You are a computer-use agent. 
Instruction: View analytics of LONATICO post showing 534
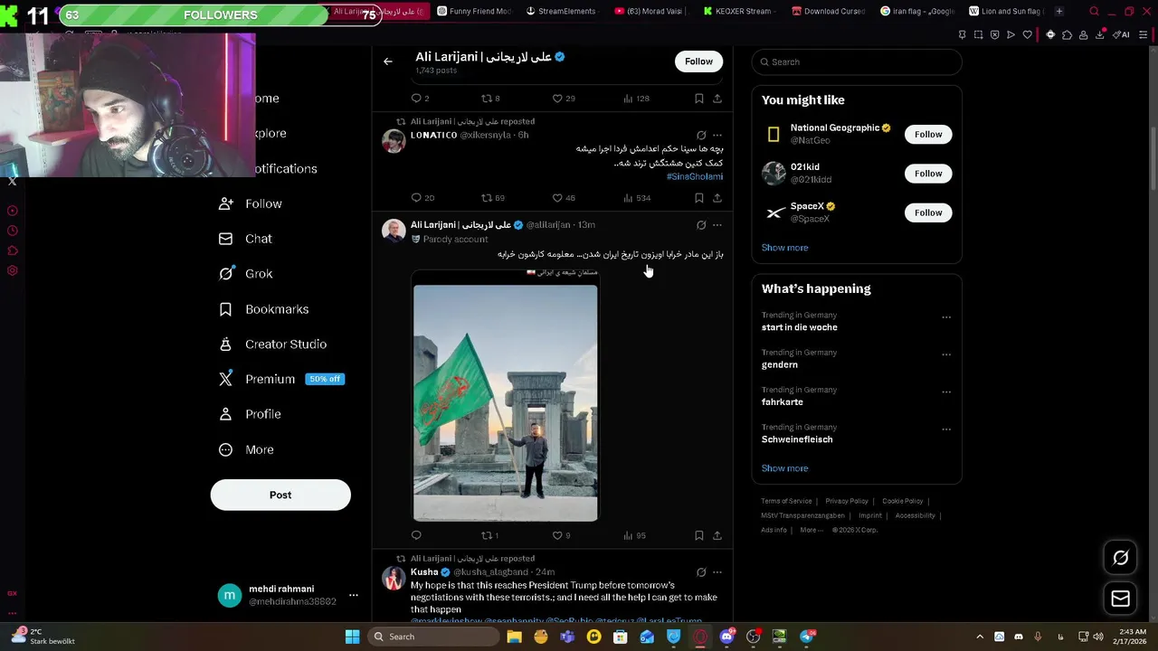pos(637,198)
